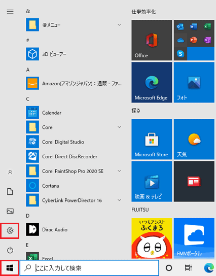216x276 pixels.
Task: Expand the Corel folder
Action: click(x=120, y=127)
